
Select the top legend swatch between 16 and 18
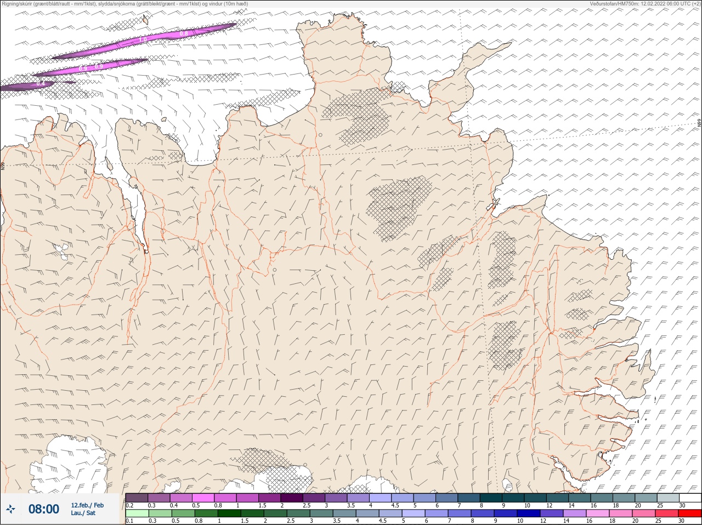point(603,498)
